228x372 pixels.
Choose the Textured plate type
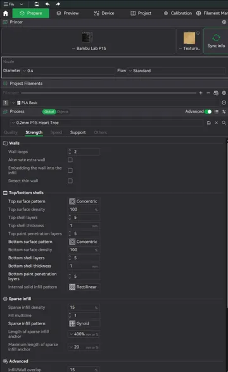[189, 41]
